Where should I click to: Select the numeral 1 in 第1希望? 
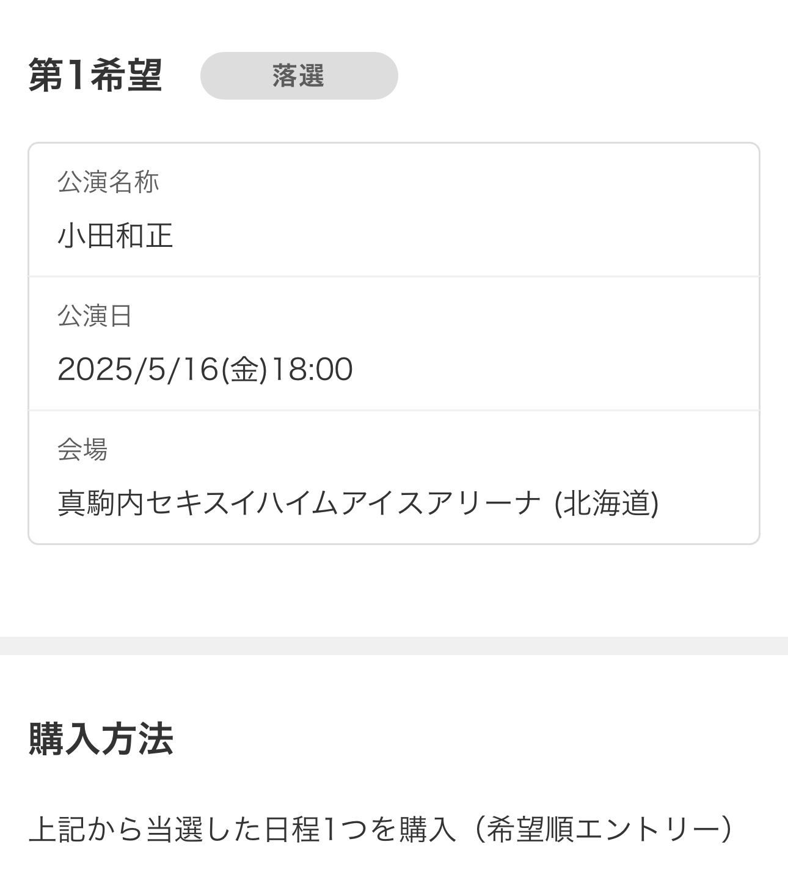[x=75, y=76]
